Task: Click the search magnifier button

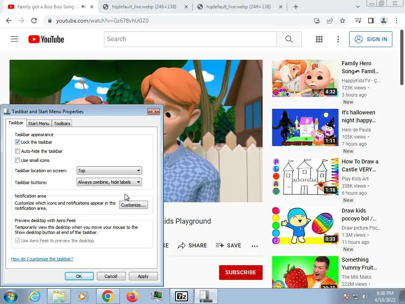Action: 289,39
